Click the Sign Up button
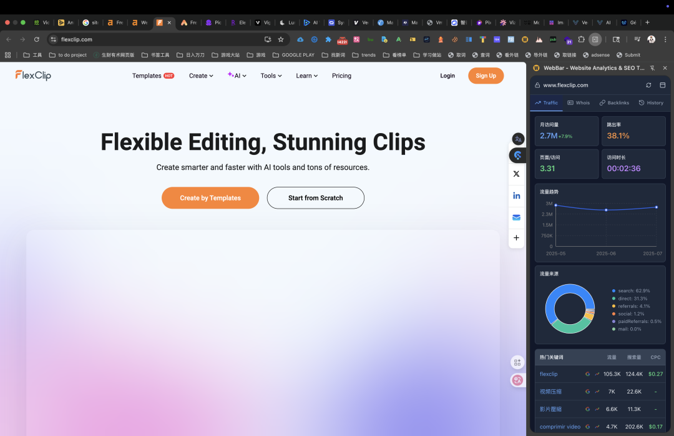Screen dimensions: 674x436 coord(486,76)
